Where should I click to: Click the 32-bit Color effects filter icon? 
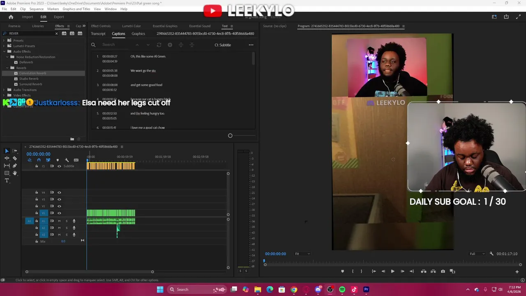coord(72,33)
